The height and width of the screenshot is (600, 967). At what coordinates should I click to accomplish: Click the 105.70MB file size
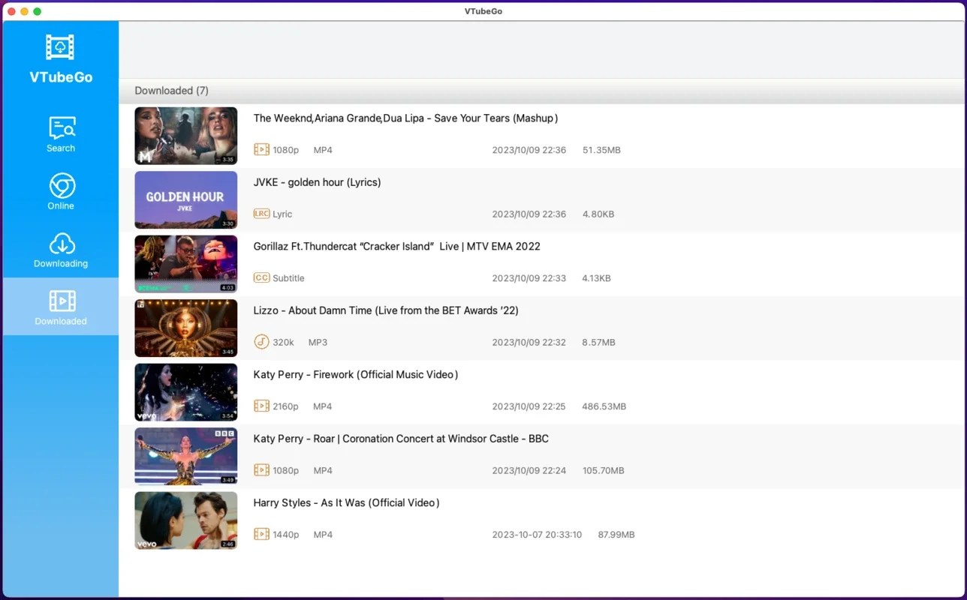coord(603,470)
